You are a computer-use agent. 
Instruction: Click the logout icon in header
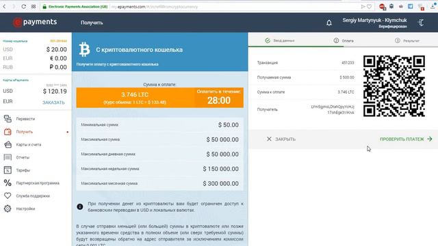421,23
